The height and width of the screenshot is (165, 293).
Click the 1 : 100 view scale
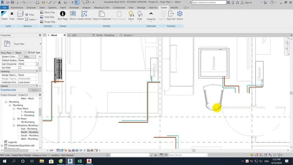coord(50,150)
